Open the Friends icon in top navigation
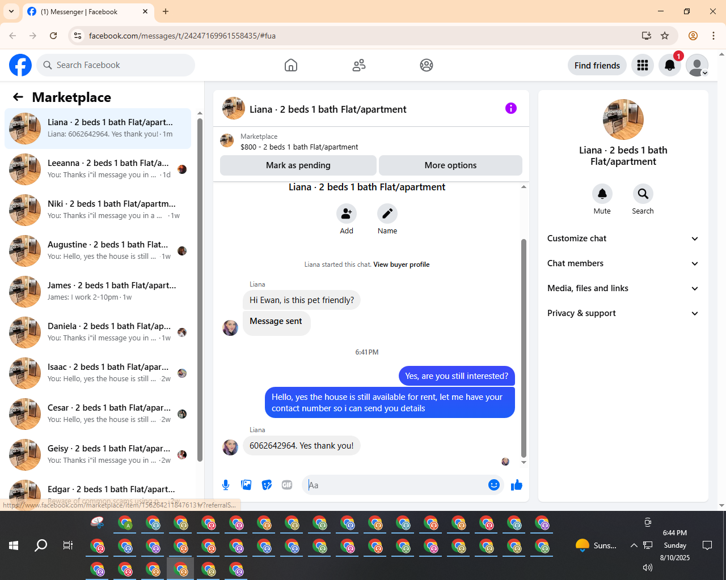The width and height of the screenshot is (726, 580). pyautogui.click(x=359, y=65)
